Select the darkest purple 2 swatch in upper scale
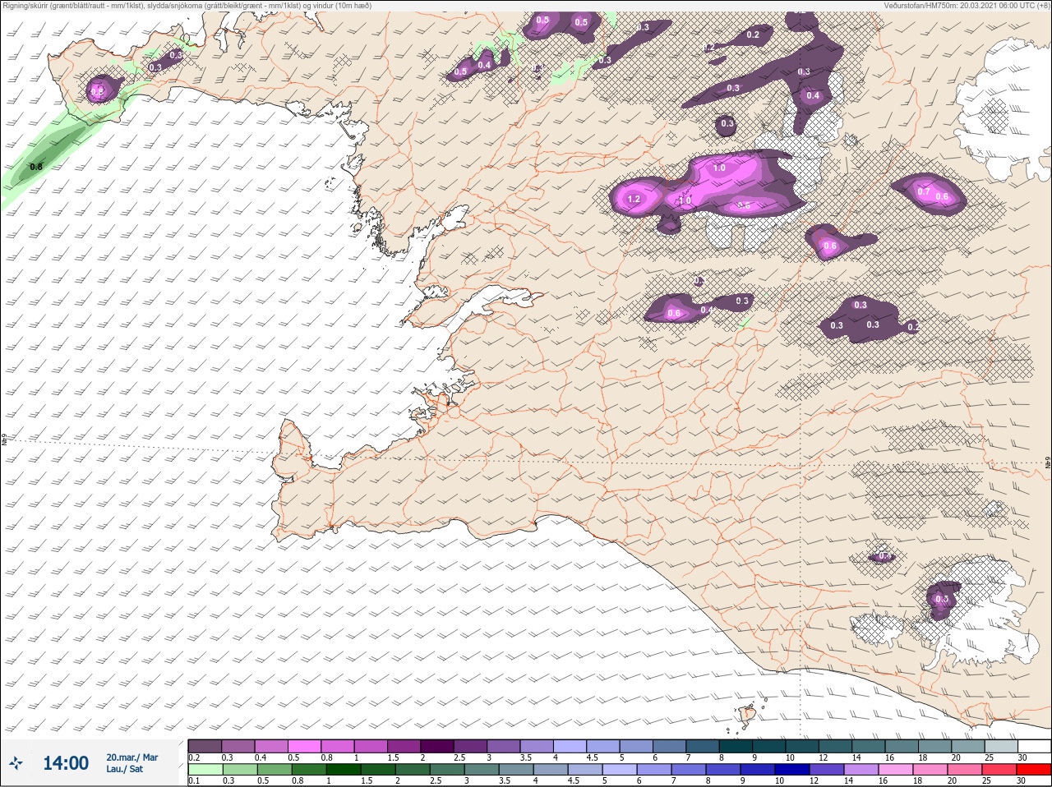This screenshot has height=787, width=1052. (x=437, y=746)
